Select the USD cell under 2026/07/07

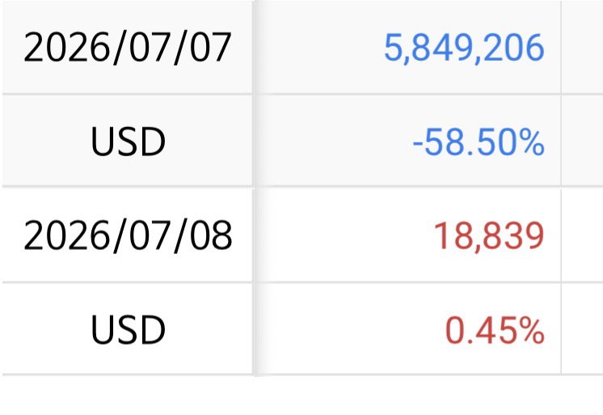point(127,141)
